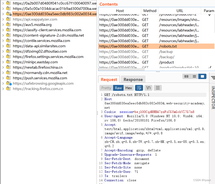This screenshot has width=215, height=184.
Task: Toggle word wrap icon in message editor
Action: click(x=139, y=88)
